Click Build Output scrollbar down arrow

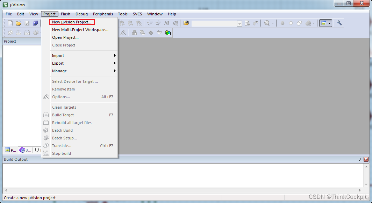point(366,184)
